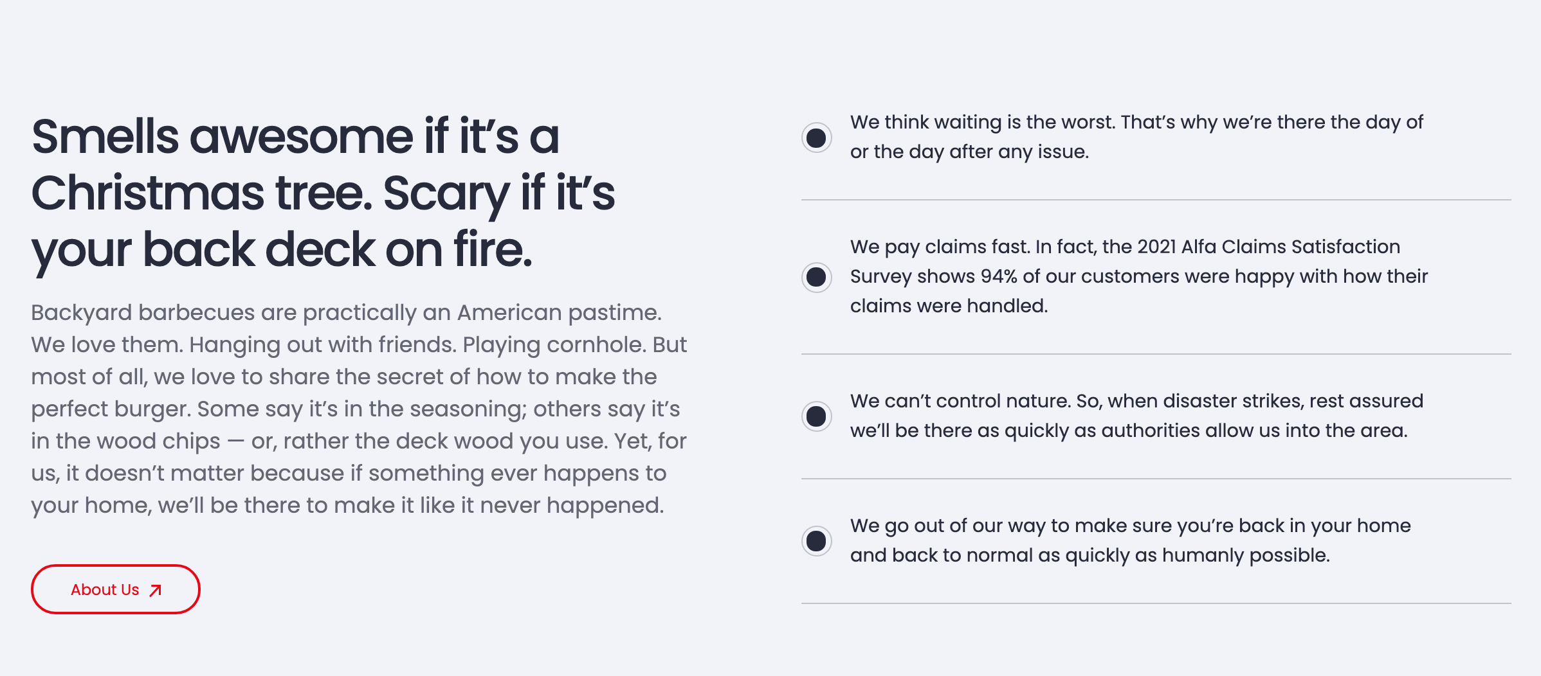Click '94%' in the claims survey text
Image resolution: width=1541 pixels, height=676 pixels.
point(999,277)
